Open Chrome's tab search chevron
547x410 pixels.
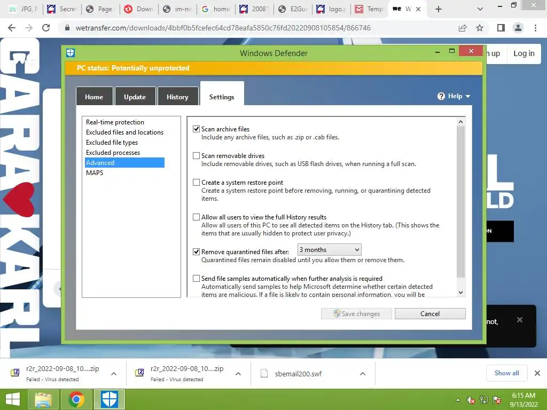tap(480, 9)
